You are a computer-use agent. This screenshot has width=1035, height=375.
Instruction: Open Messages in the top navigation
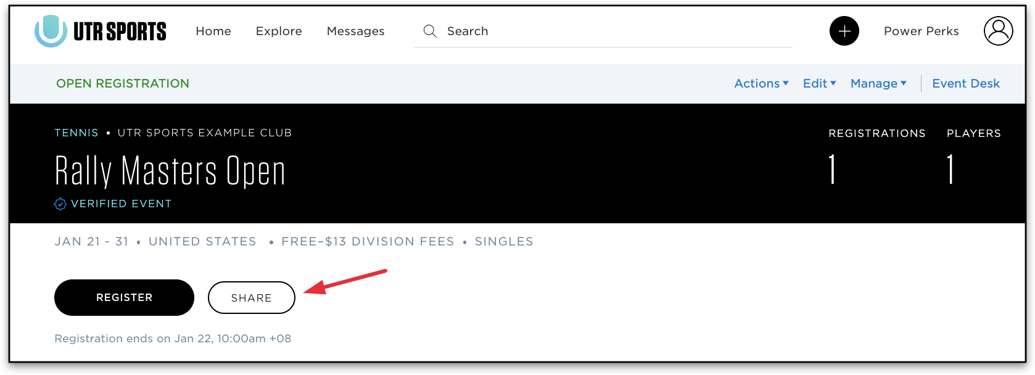tap(355, 31)
